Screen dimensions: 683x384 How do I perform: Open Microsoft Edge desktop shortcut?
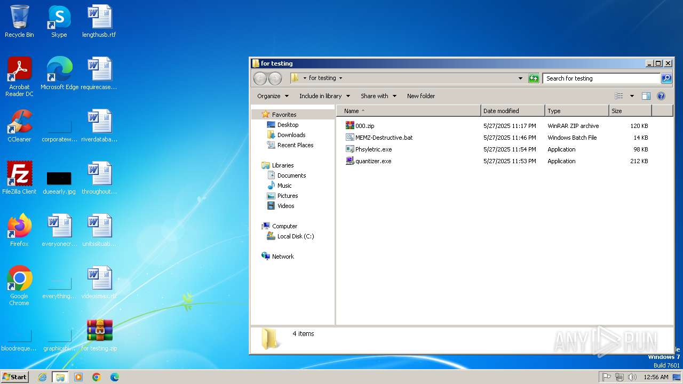(x=59, y=74)
